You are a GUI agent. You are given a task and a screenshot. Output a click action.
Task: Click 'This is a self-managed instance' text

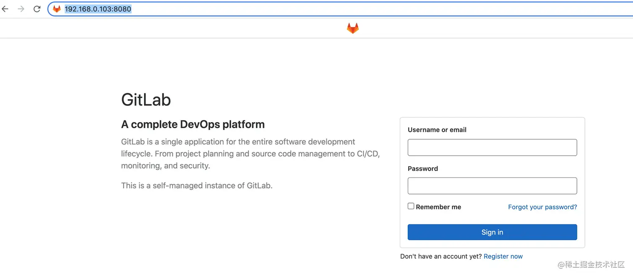pyautogui.click(x=197, y=185)
